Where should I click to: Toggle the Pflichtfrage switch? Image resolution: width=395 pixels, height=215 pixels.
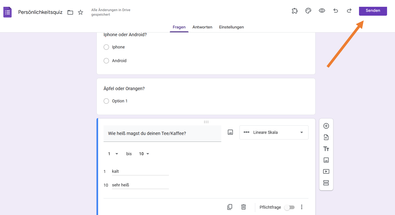tap(289, 207)
